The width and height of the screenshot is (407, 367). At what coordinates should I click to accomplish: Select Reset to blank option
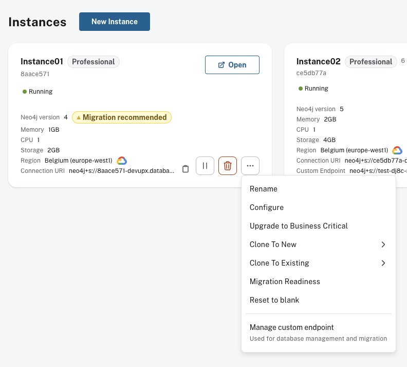[319, 300]
